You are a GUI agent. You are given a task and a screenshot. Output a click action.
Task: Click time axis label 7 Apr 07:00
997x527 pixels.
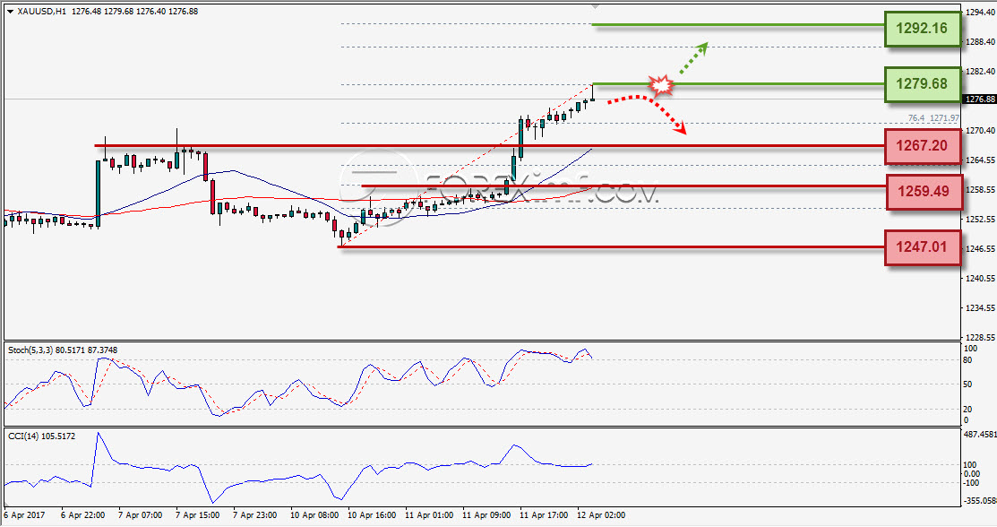(140, 515)
